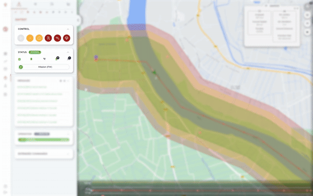Collapse the Messages panel with its chevron

click(x=68, y=81)
